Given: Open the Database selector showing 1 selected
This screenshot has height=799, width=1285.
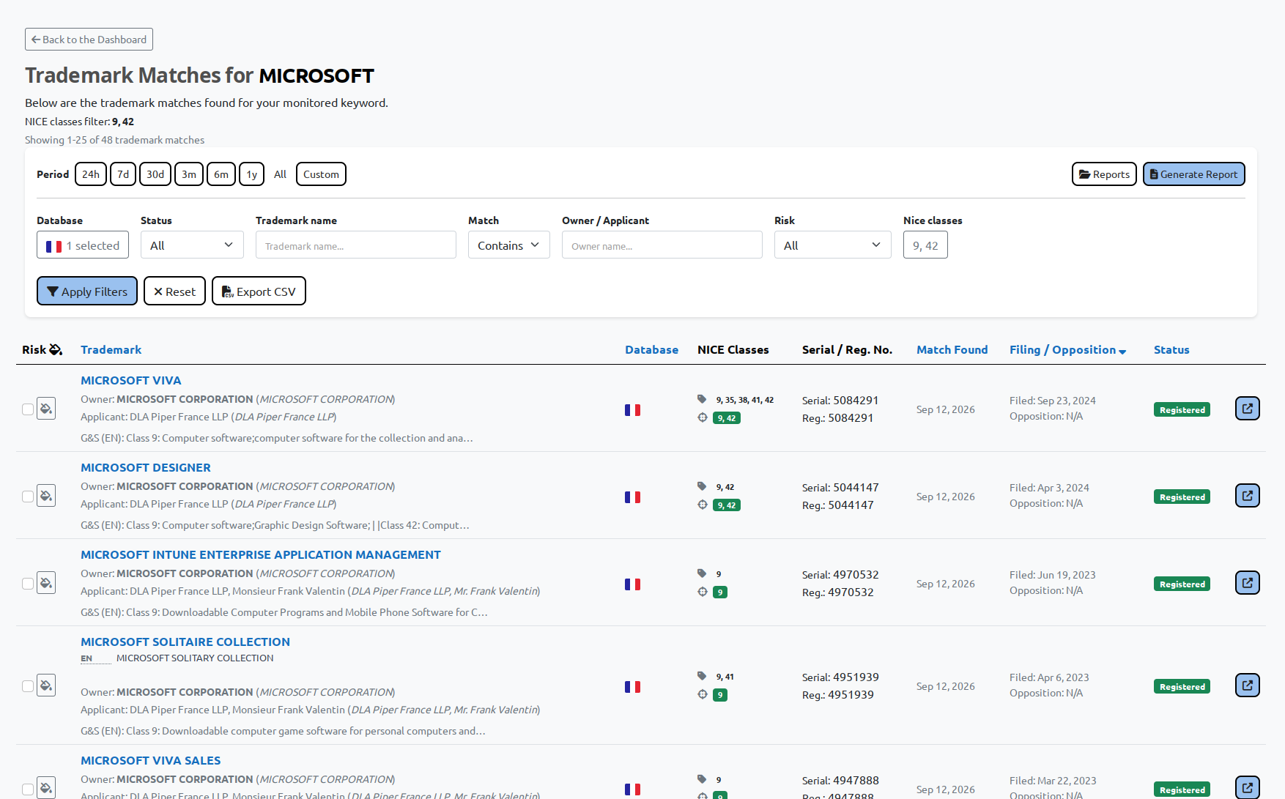Looking at the screenshot, I should pos(83,245).
